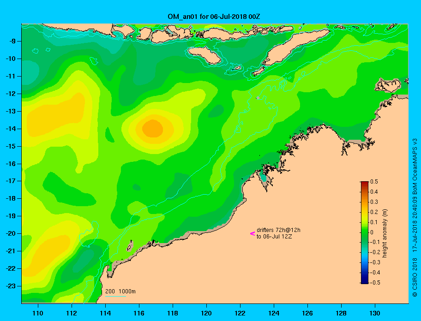Screen dimensions: 421x321
Task: Click longitude axis label '128'
Action: pos(341,313)
